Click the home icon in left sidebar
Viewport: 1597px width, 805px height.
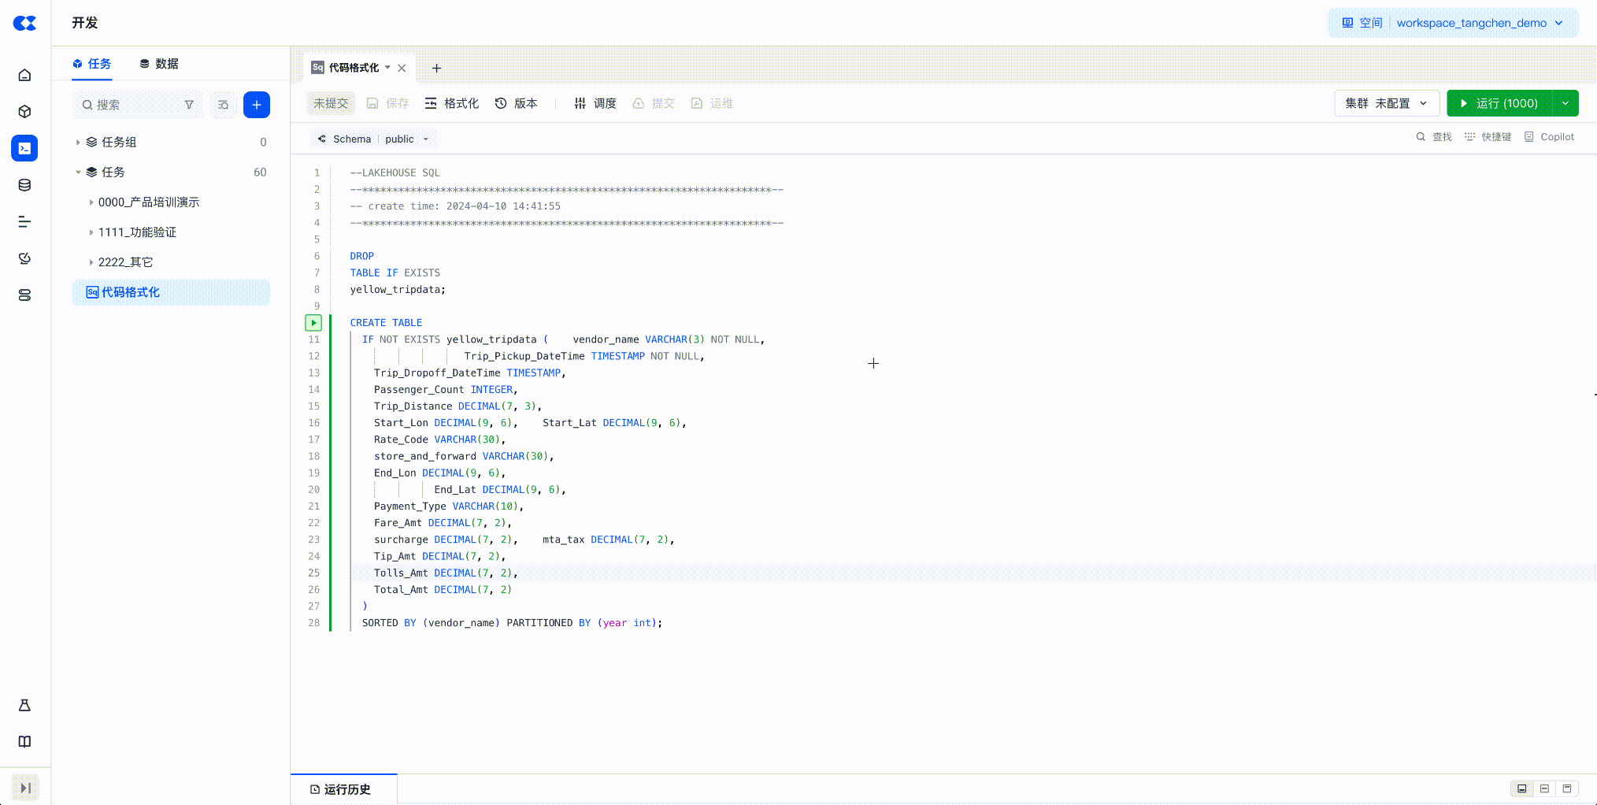(x=24, y=76)
